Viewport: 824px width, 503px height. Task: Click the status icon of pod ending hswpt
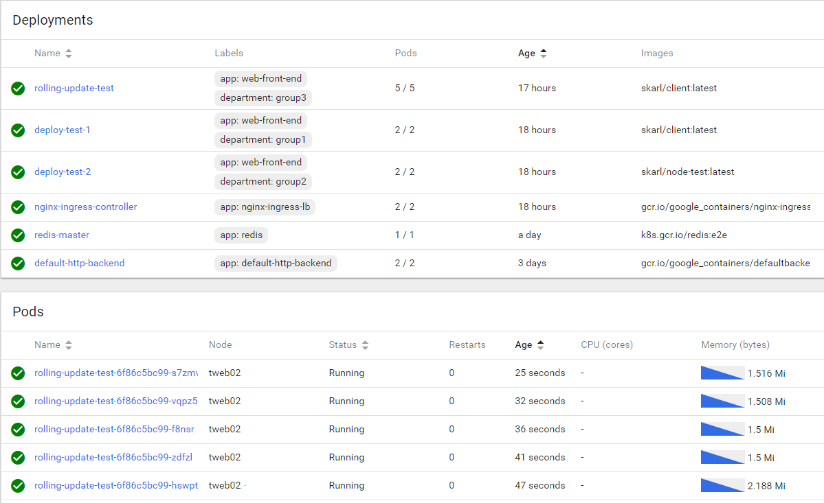[18, 486]
